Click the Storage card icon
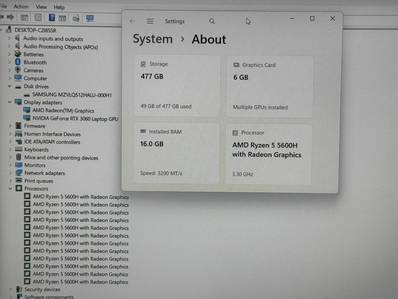398x299 pixels. point(143,64)
